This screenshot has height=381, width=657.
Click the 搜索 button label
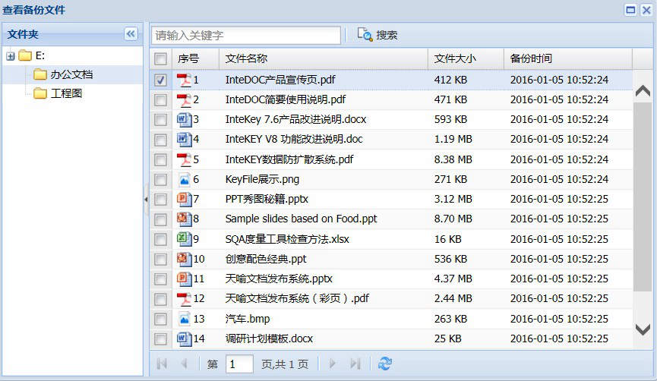point(387,35)
